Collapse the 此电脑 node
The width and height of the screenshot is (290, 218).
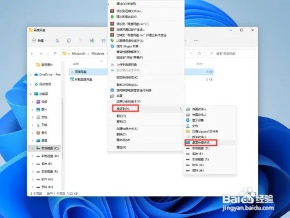(31, 94)
